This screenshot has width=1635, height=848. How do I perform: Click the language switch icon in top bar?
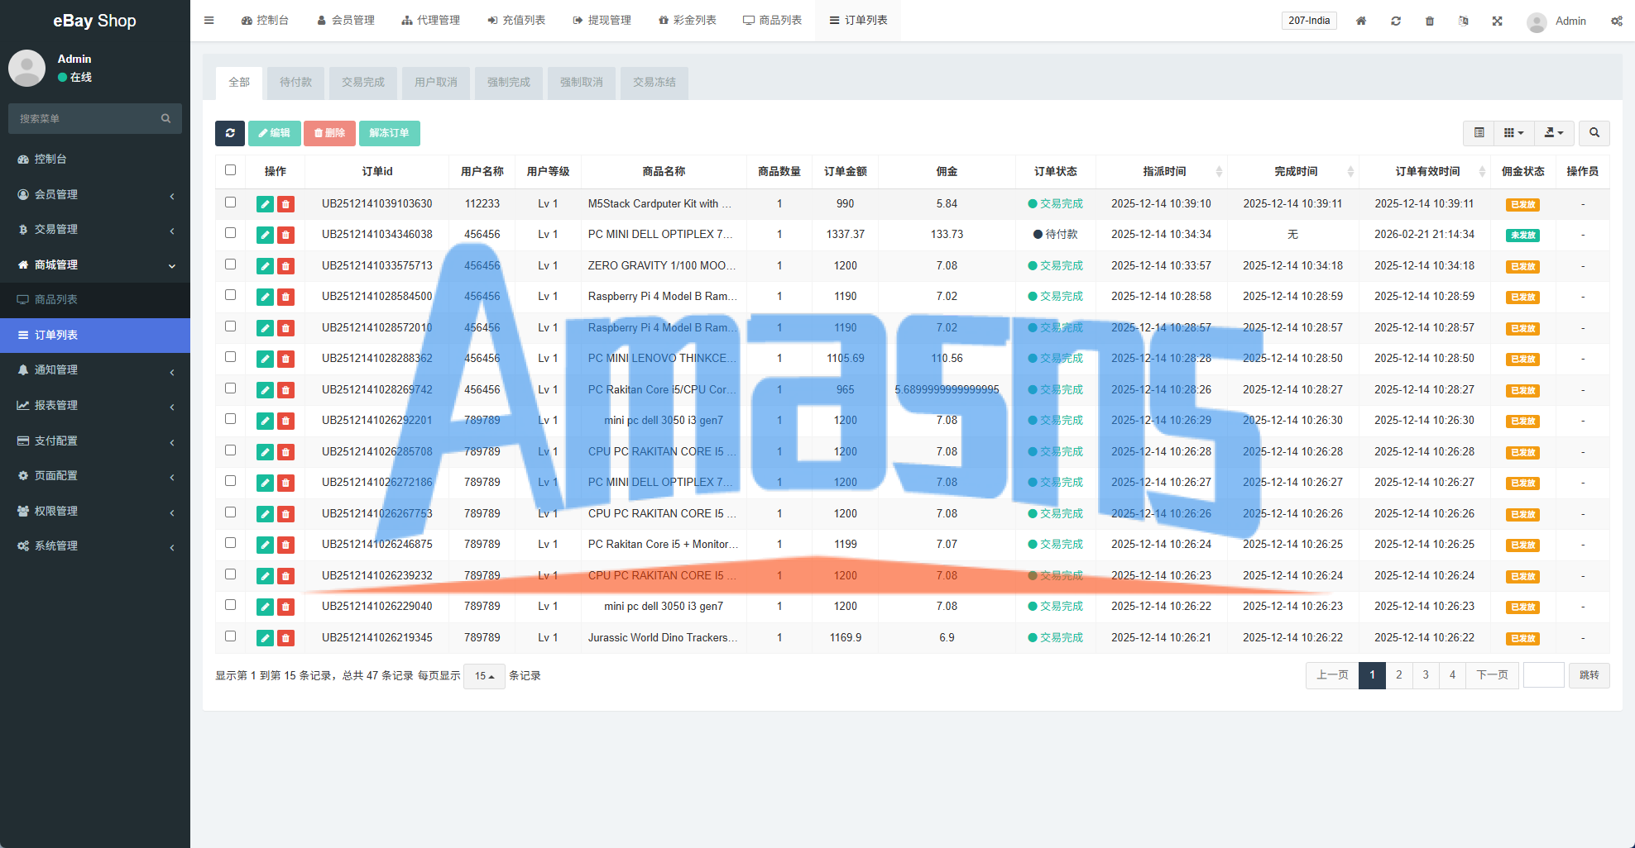(x=1464, y=21)
